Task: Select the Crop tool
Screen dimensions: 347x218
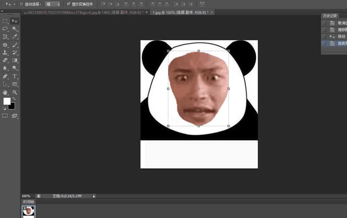Action: (x=5, y=36)
